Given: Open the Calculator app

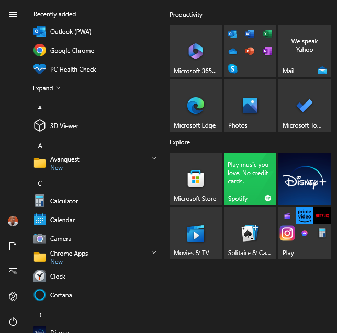Looking at the screenshot, I should 64,201.
